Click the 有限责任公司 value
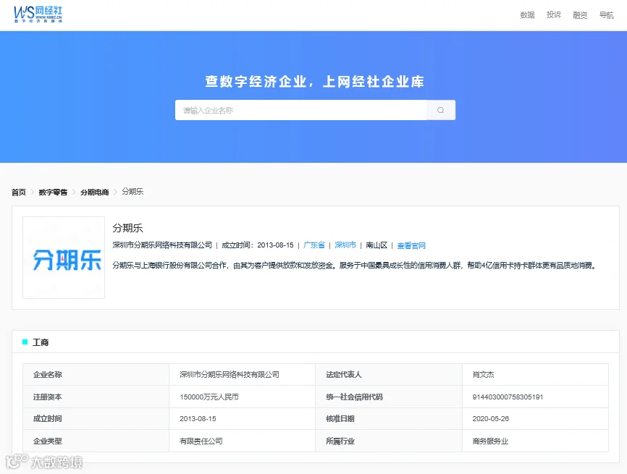 tap(201, 441)
